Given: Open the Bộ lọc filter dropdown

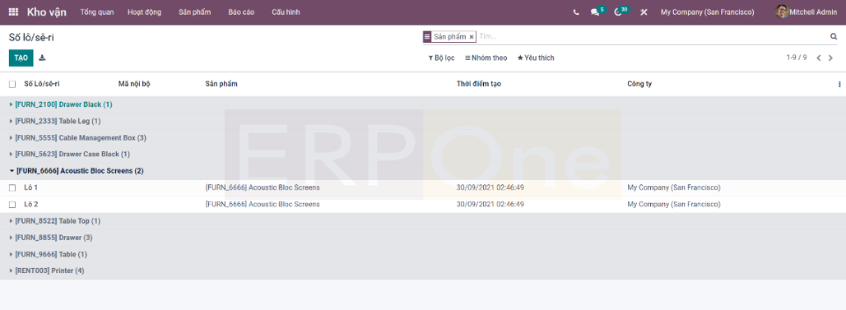Looking at the screenshot, I should tap(442, 58).
